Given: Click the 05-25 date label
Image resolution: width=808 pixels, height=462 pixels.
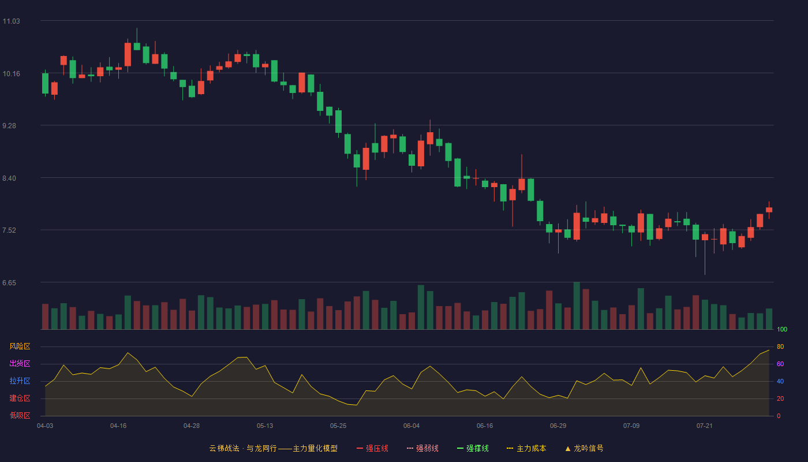Looking at the screenshot, I should point(338,426).
